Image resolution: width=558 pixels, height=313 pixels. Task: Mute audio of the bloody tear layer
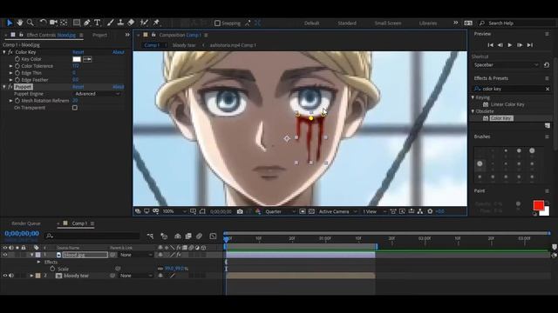11,276
